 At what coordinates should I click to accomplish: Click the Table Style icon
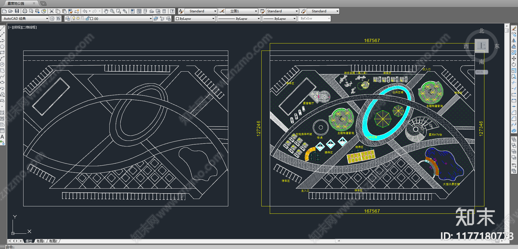(x=263, y=11)
